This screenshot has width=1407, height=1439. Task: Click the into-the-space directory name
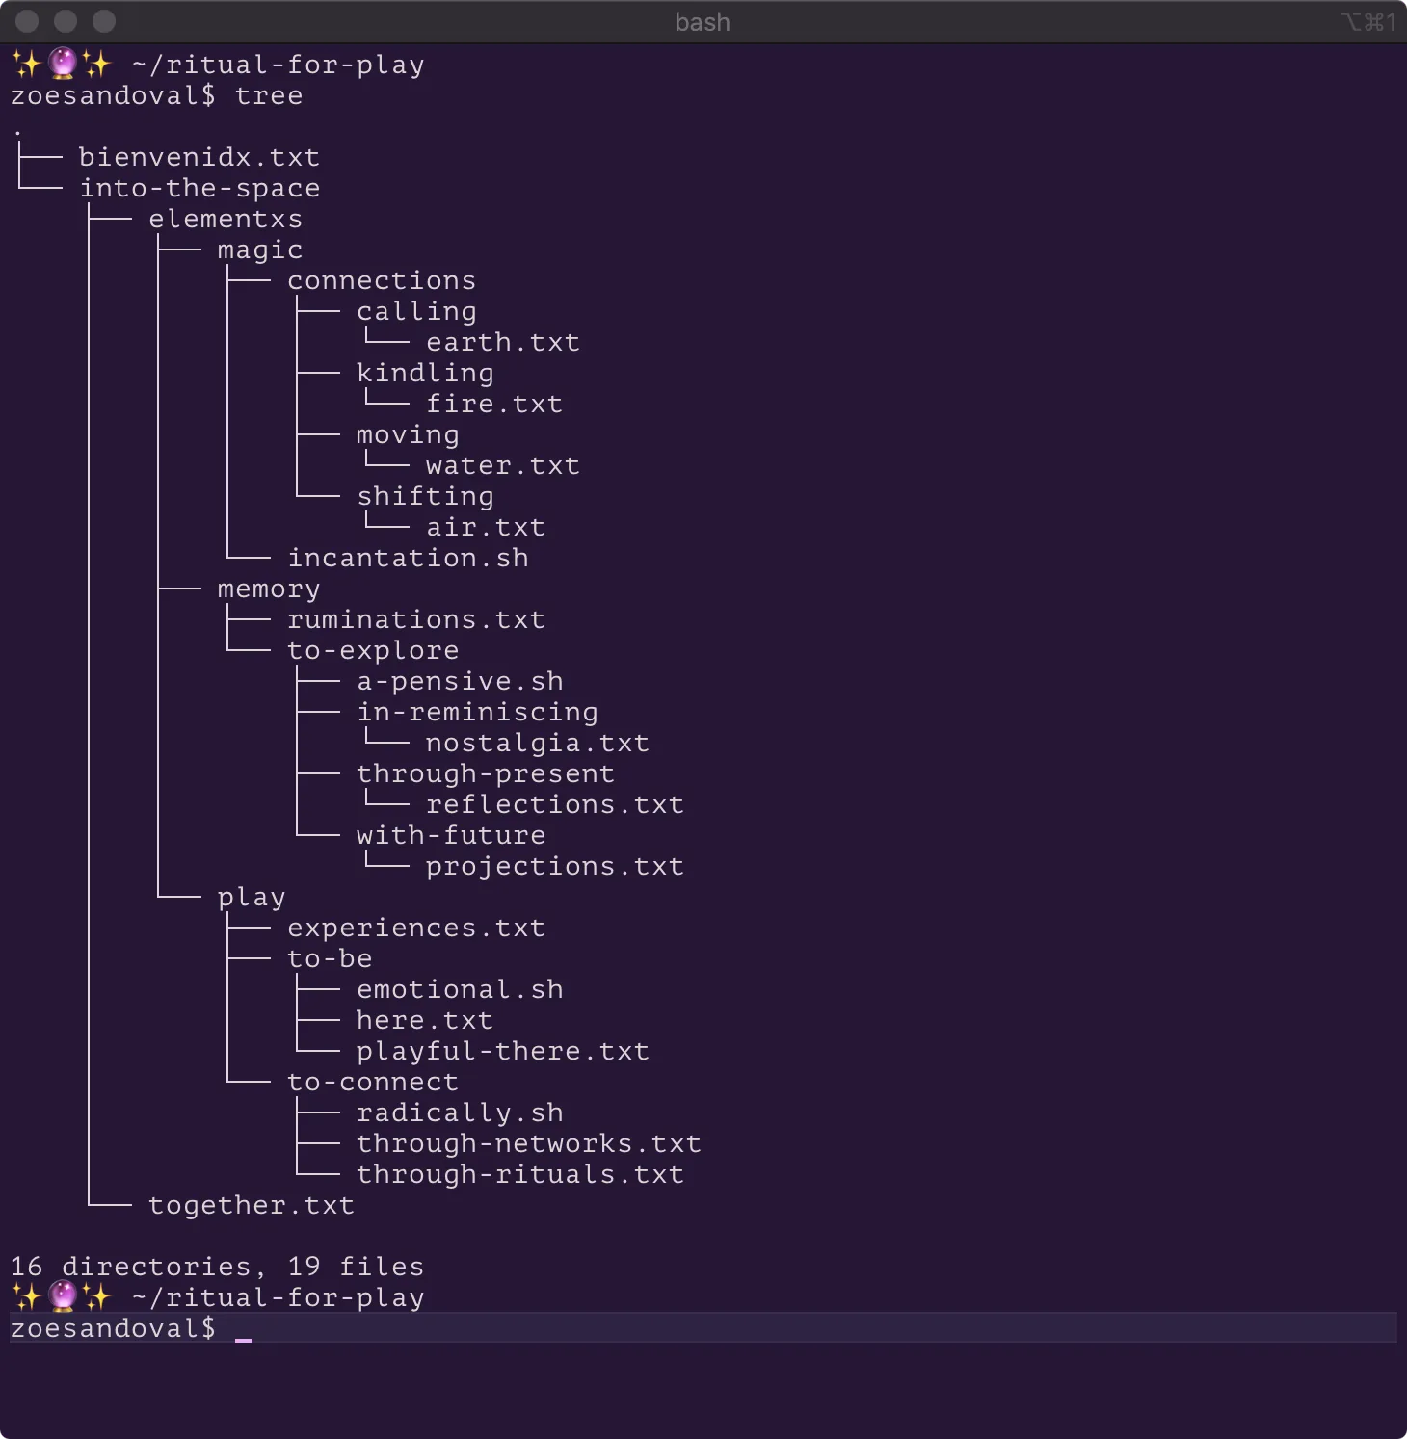point(199,189)
